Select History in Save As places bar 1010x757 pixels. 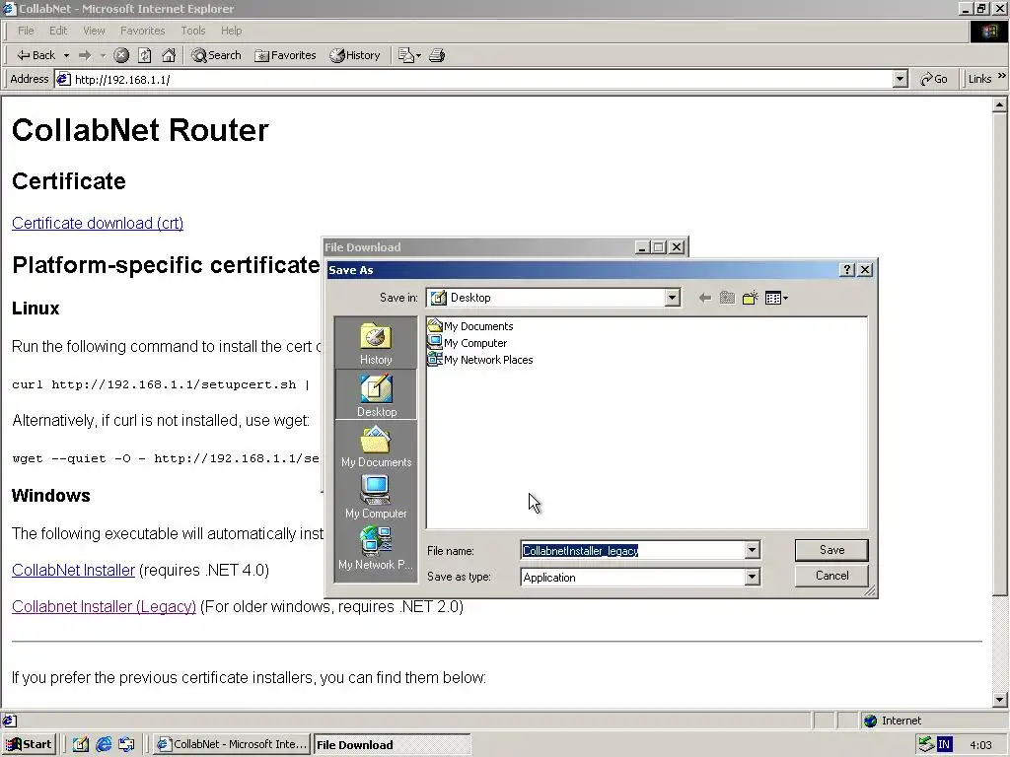(x=376, y=343)
